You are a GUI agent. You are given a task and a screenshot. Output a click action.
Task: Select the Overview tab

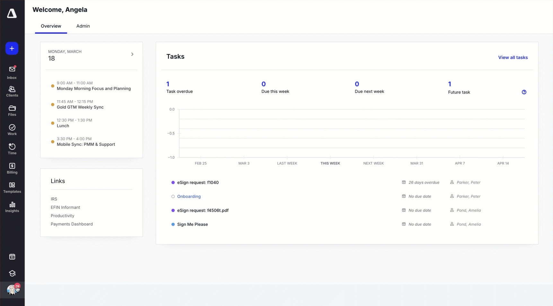coord(51,26)
